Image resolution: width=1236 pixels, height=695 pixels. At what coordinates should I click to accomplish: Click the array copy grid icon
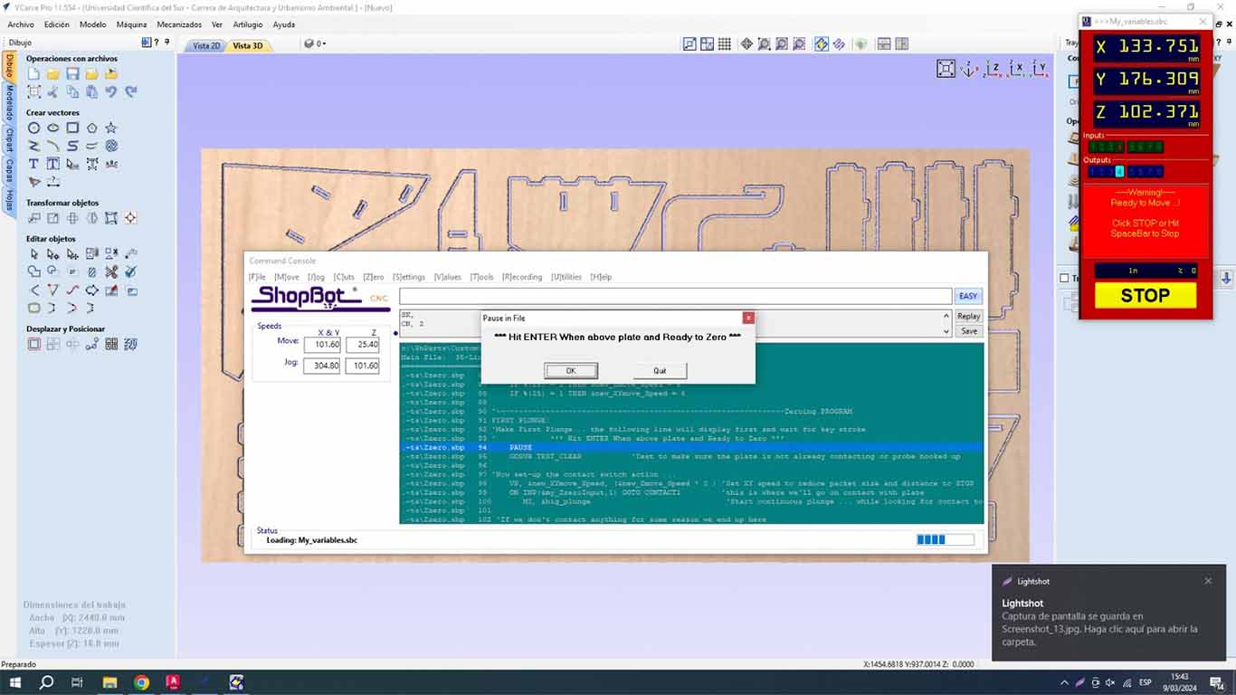[x=111, y=344]
